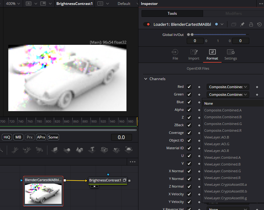Open the viewer ROI dropdown arrow
Image resolution: width=264 pixels, height=210 pixels.
[x=107, y=3]
